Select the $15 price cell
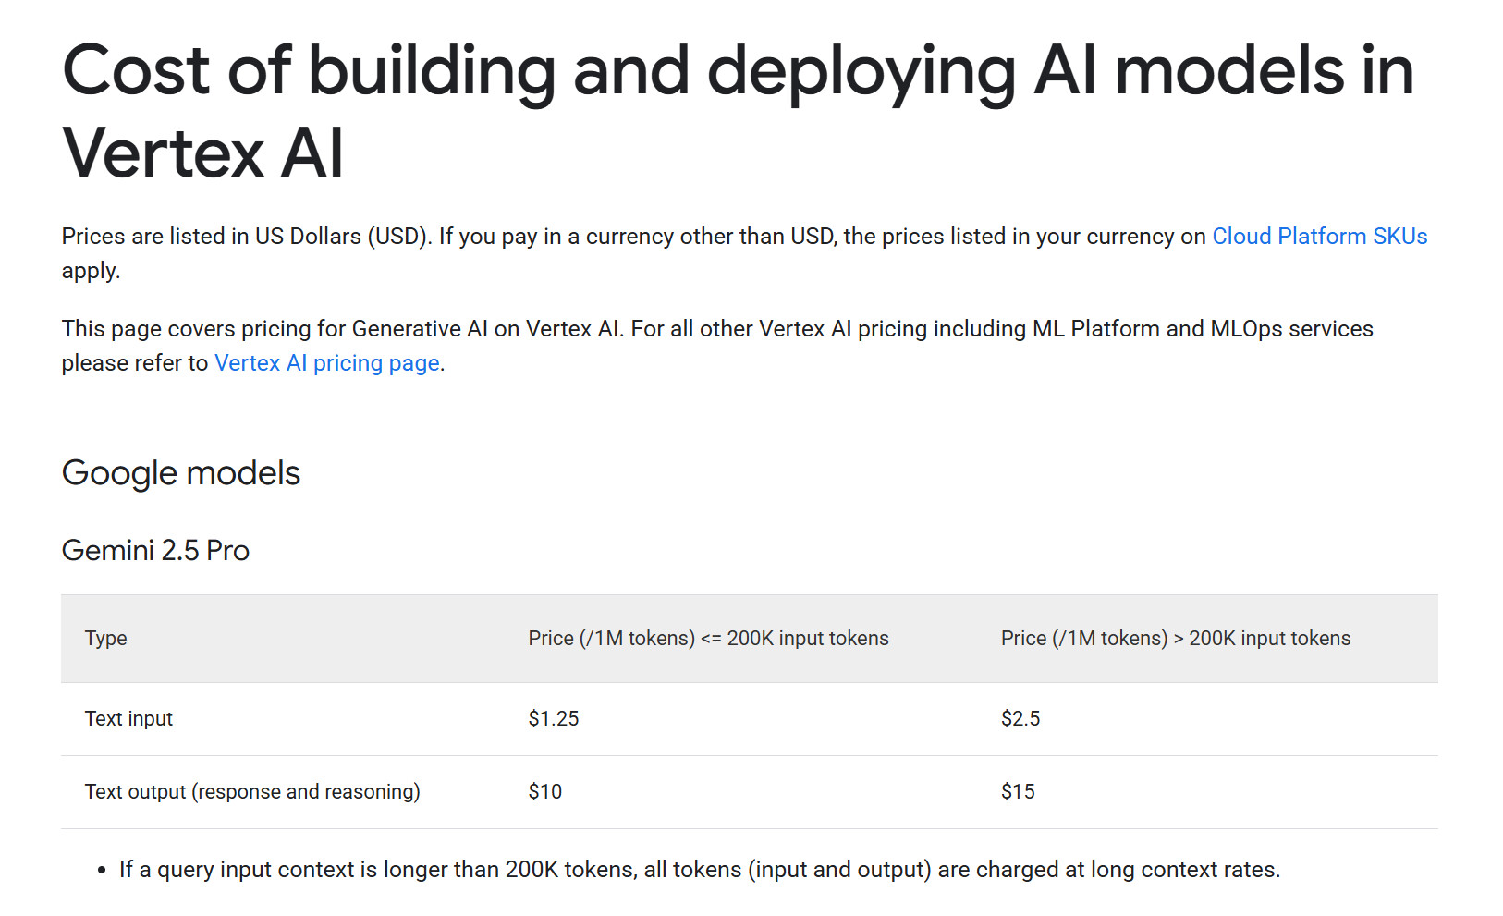Image resolution: width=1503 pixels, height=916 pixels. (1018, 792)
